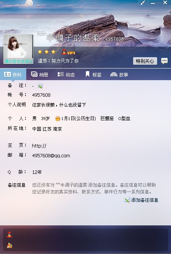The image size is (171, 254).
Task: Click the VIP1 penguin badge
Action: (x=68, y=52)
